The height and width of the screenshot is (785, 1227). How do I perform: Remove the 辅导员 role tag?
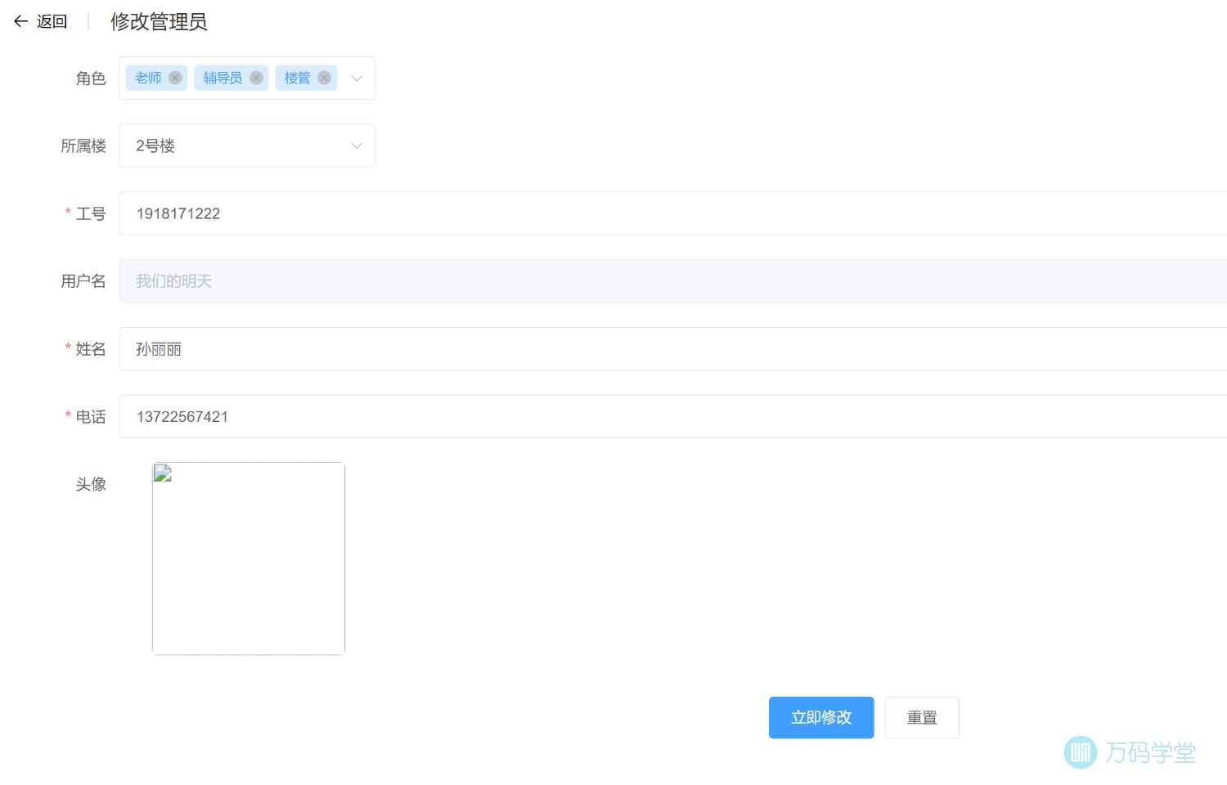(256, 78)
